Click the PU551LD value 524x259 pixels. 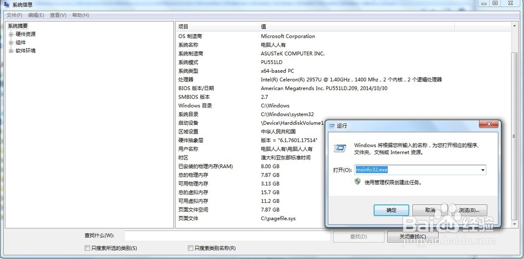pos(271,62)
